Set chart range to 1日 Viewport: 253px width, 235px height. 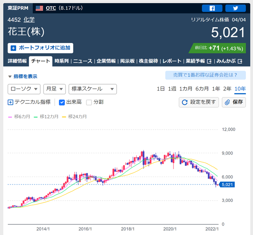(x=160, y=89)
